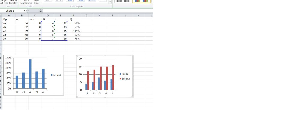
Task: Click the 'tỉ lệ' header cell
Action: pyautogui.click(x=73, y=19)
